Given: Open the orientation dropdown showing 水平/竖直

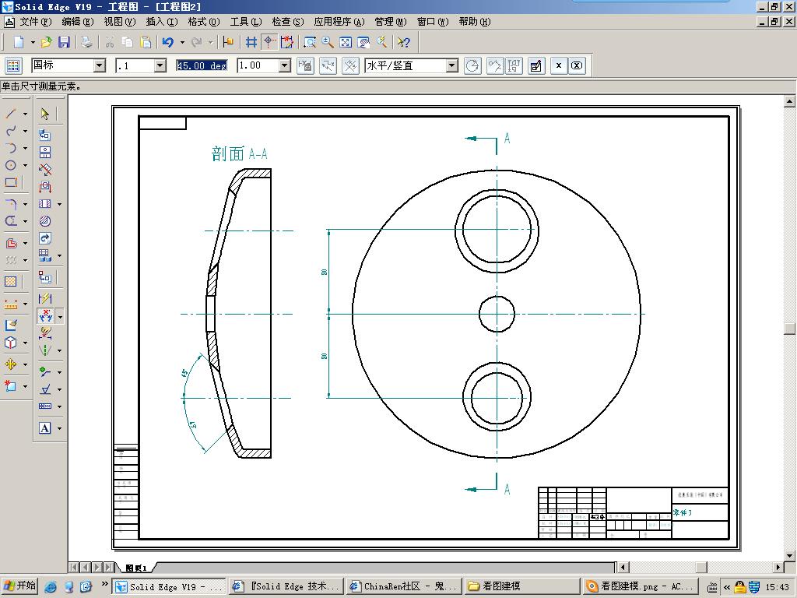Looking at the screenshot, I should tap(452, 65).
